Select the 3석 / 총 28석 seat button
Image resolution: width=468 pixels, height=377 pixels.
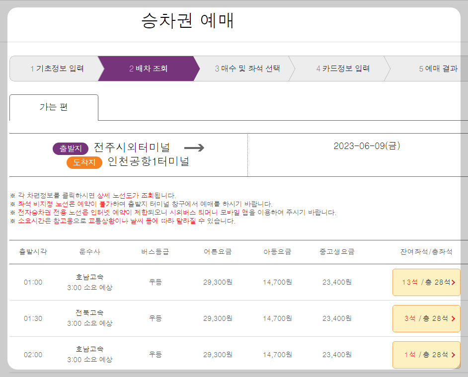click(426, 318)
